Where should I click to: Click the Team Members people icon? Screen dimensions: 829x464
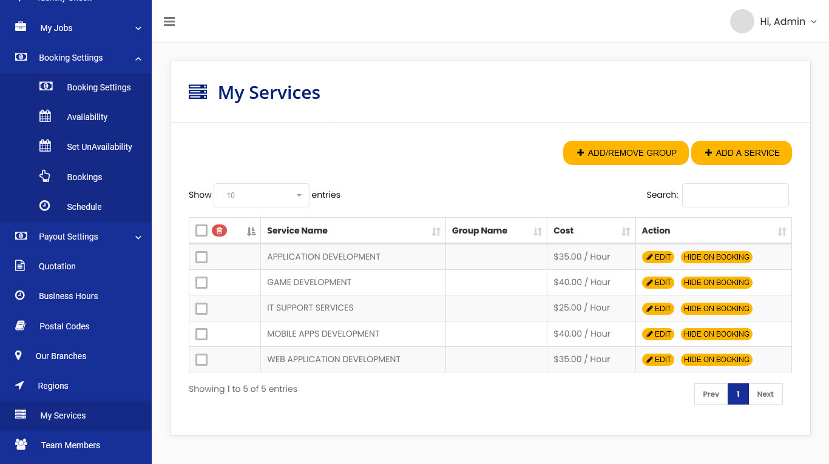pyautogui.click(x=21, y=445)
